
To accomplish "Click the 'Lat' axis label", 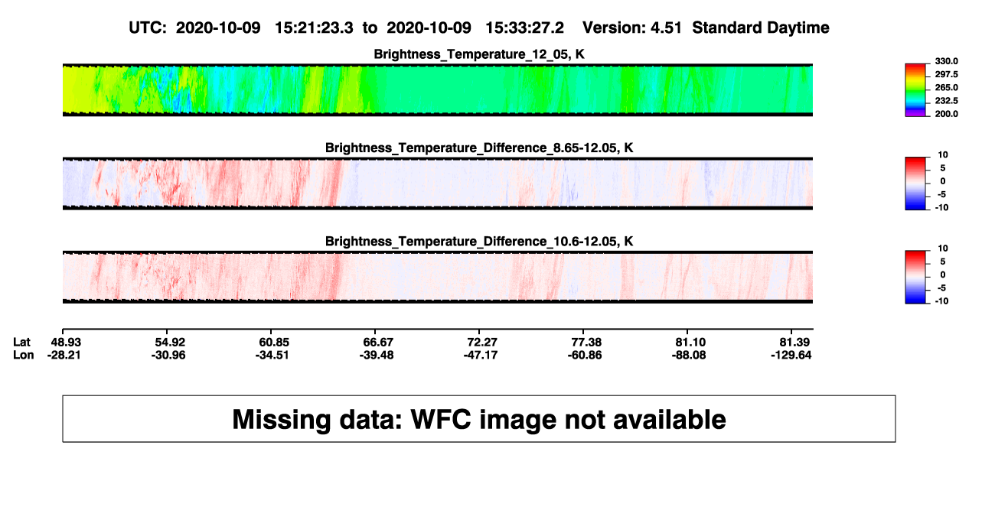I will pos(22,342).
